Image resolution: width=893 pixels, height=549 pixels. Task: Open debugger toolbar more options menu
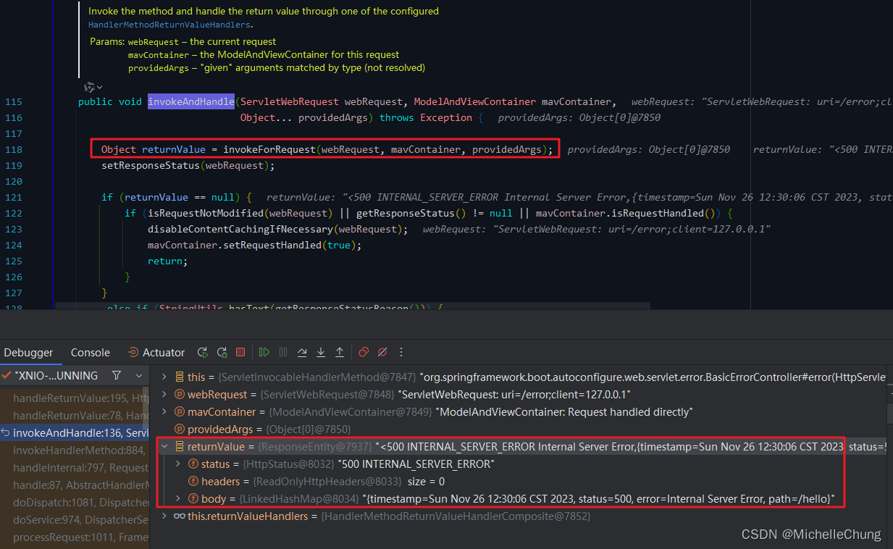point(401,353)
